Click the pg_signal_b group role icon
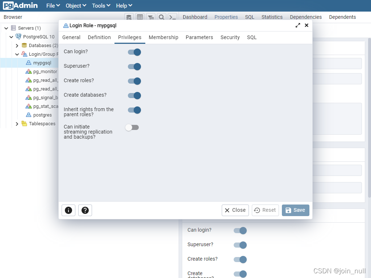 (x=29, y=97)
